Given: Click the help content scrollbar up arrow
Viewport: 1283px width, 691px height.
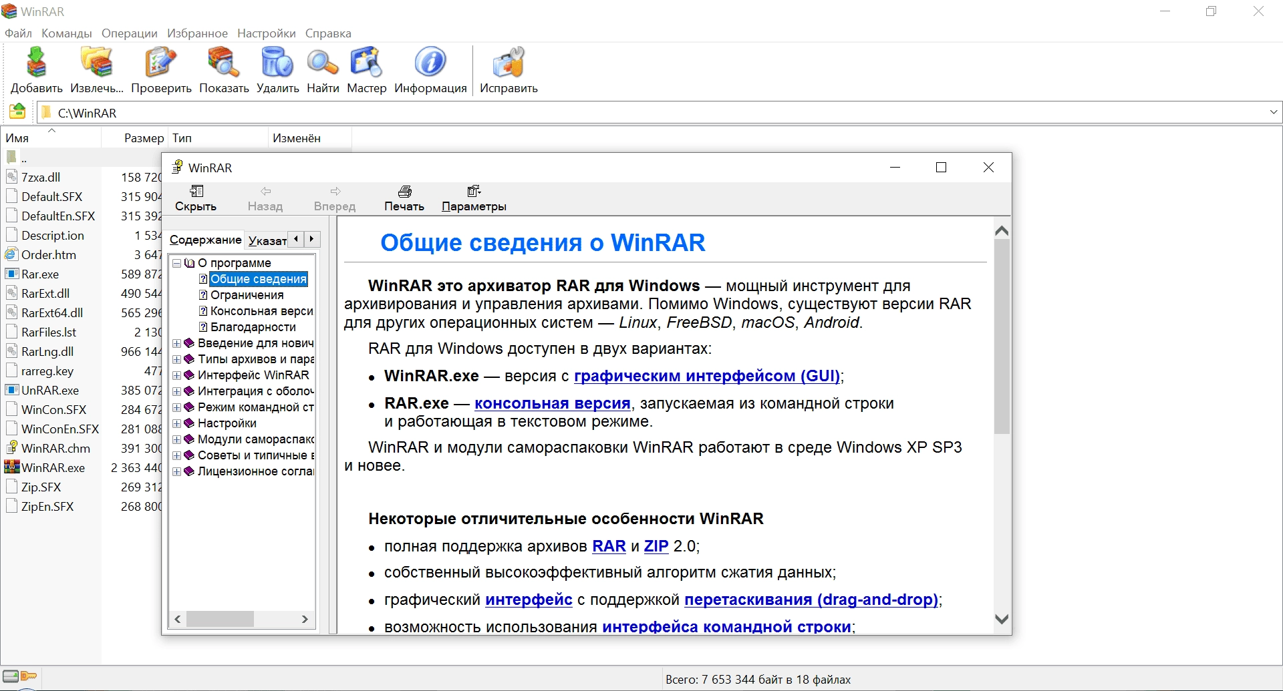Looking at the screenshot, I should 1002,231.
